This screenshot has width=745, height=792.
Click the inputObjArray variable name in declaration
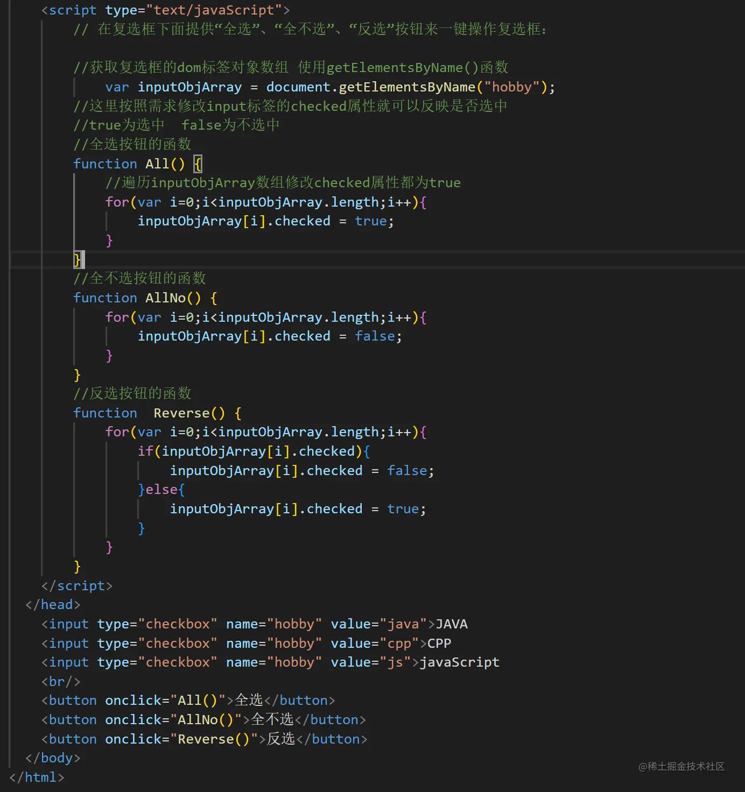click(189, 87)
